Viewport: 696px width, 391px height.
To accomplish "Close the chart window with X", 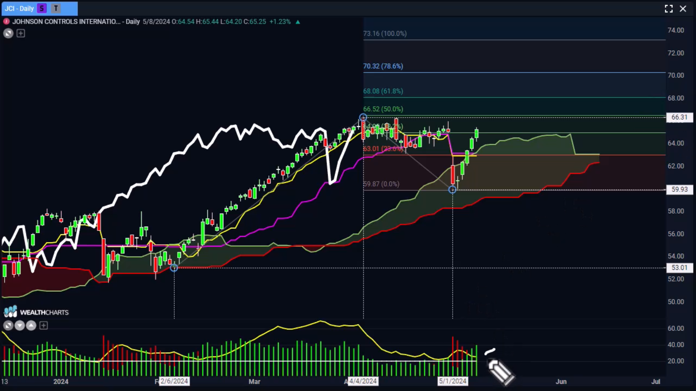I will pos(683,9).
